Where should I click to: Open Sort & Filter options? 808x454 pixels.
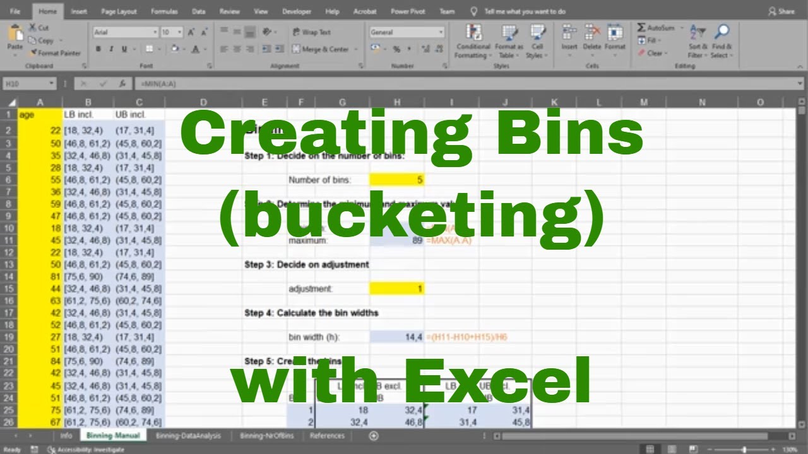[698, 42]
